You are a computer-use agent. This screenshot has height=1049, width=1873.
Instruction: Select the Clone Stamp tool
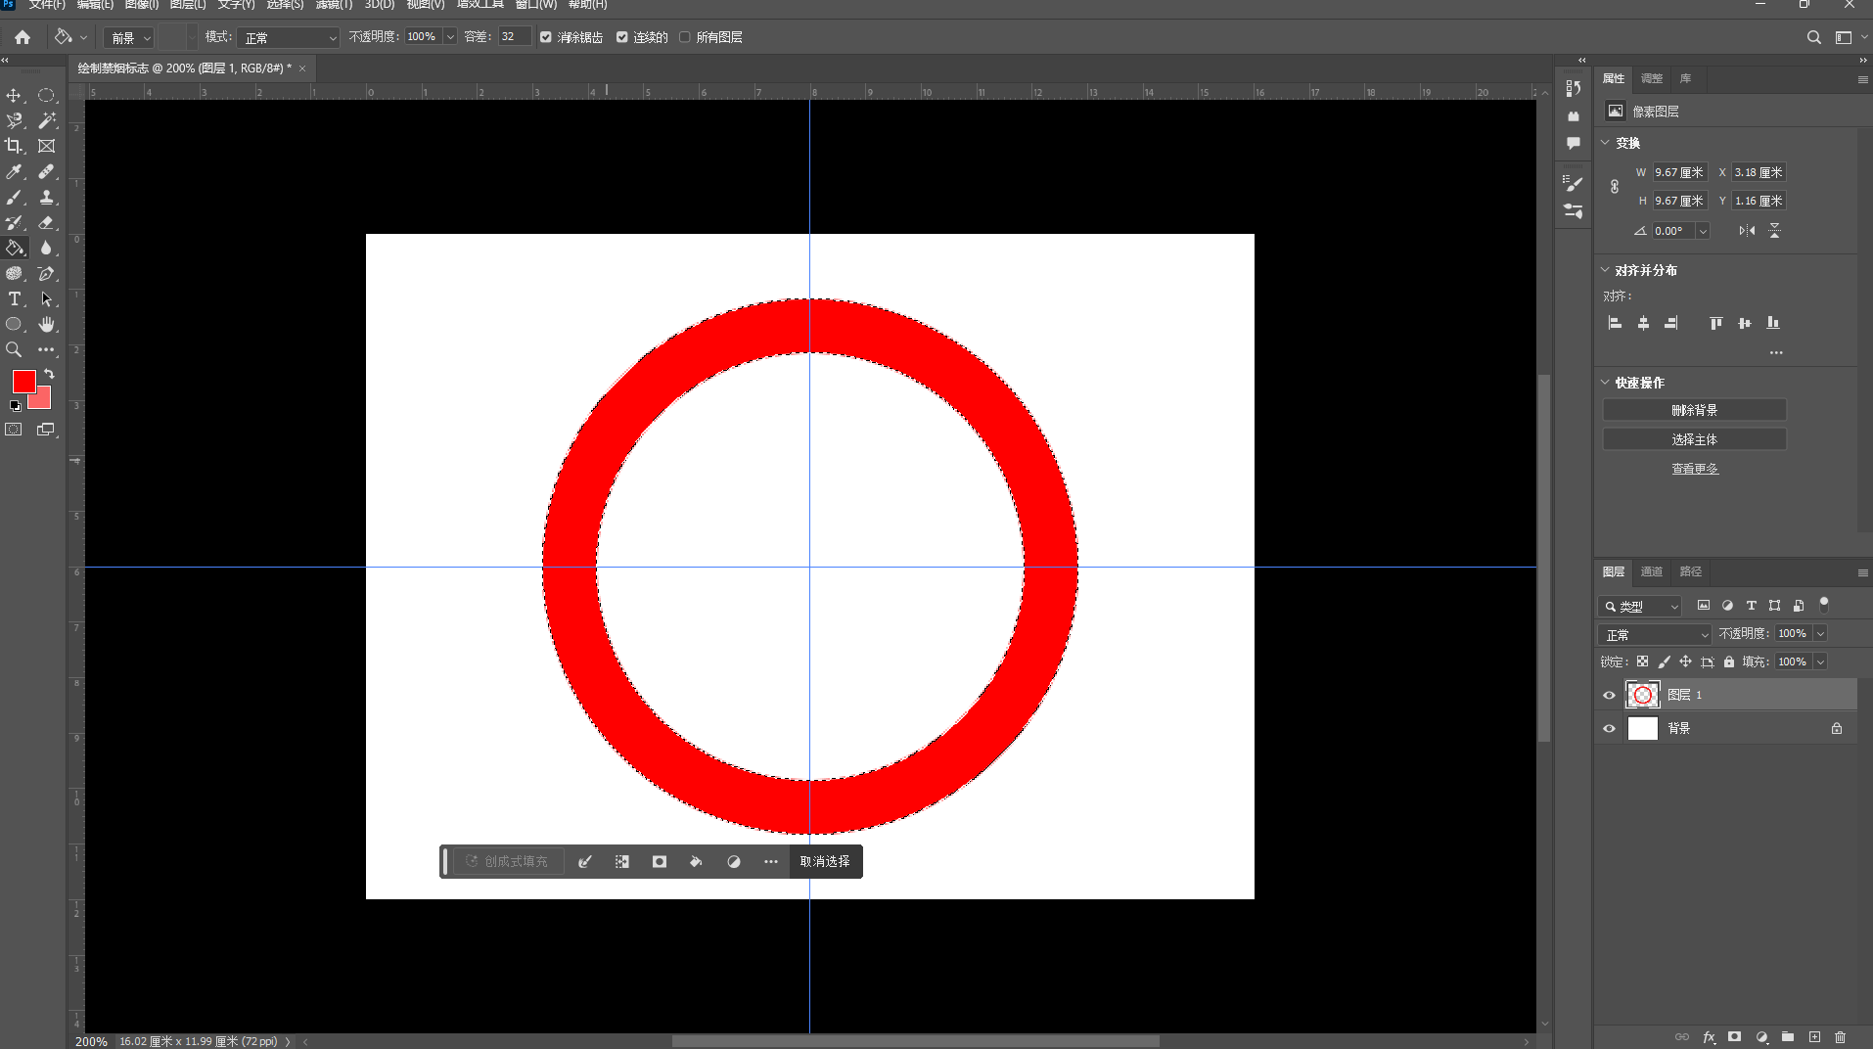click(x=46, y=197)
